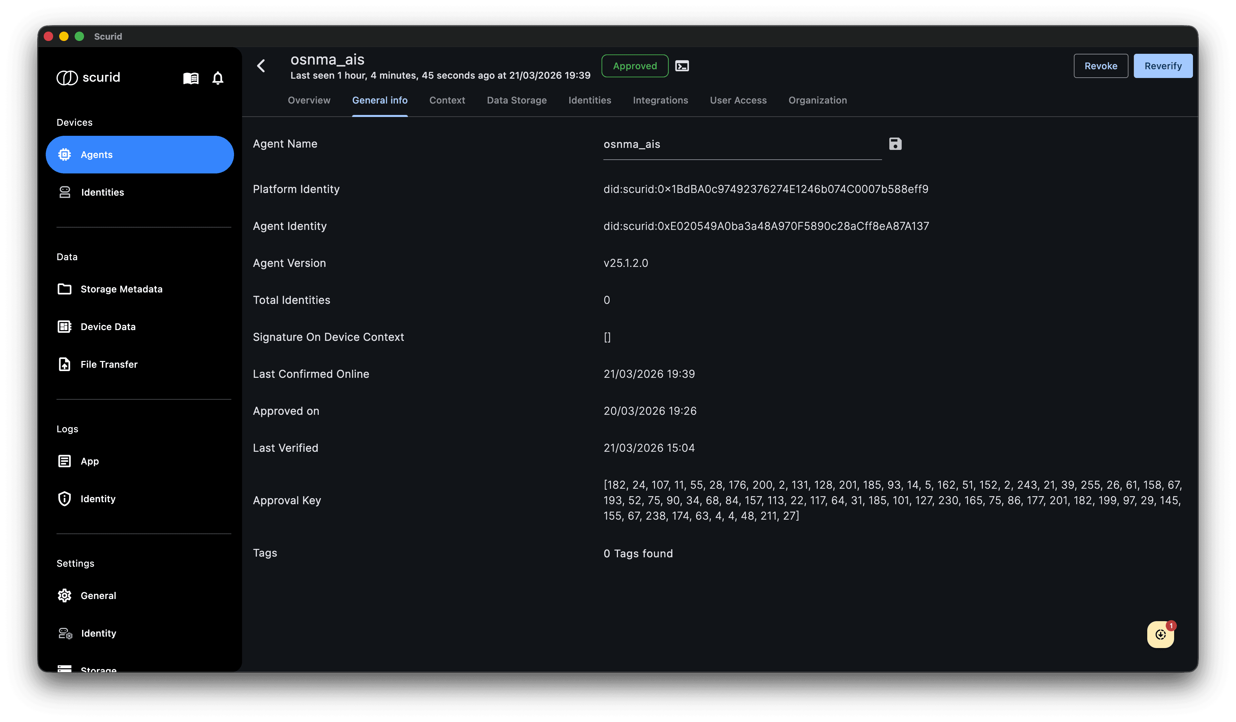Switch to the Context tab
1236x722 pixels.
tap(447, 100)
